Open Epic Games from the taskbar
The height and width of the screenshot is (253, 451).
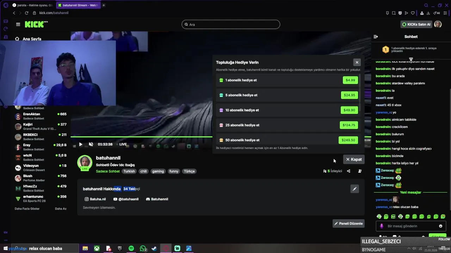coord(120,248)
